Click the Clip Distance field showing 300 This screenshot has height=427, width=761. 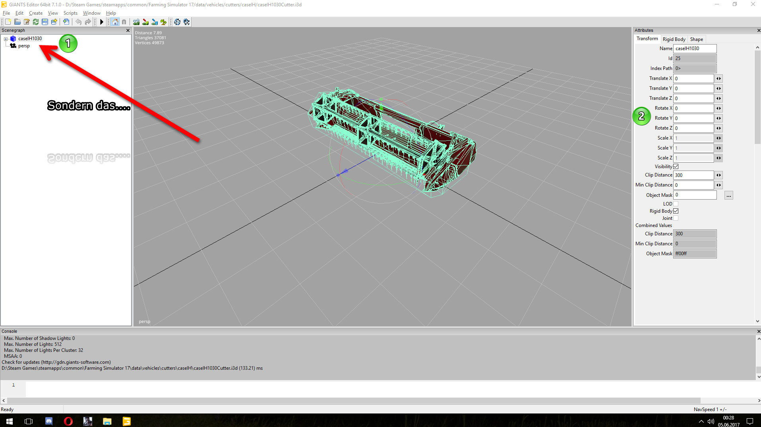pos(693,175)
